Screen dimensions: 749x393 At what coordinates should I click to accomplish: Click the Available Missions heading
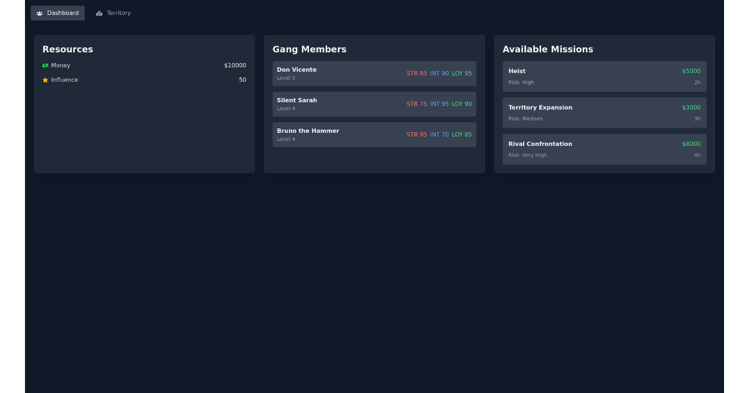pos(547,49)
